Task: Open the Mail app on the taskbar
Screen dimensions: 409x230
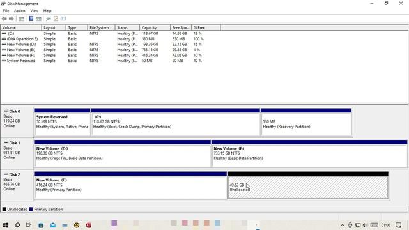Action: click(x=53, y=225)
